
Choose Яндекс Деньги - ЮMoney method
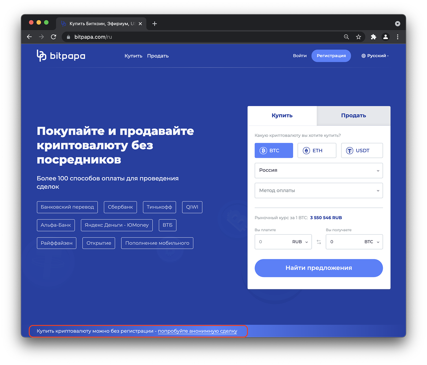click(117, 225)
